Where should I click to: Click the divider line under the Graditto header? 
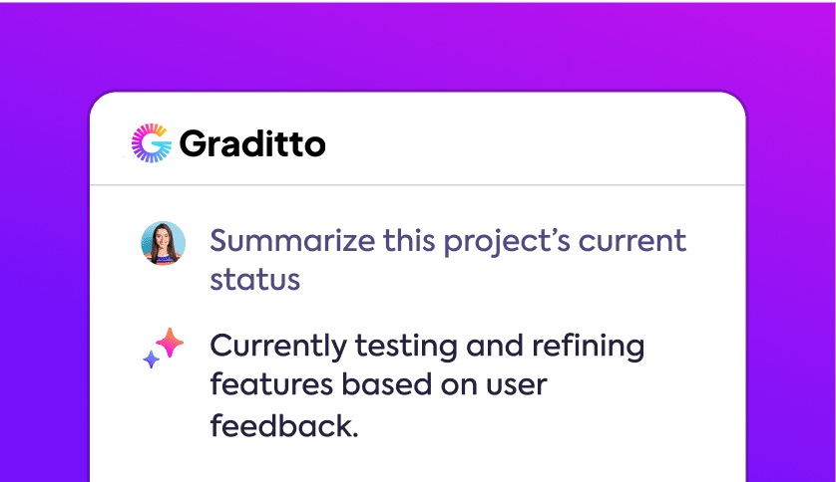pyautogui.click(x=417, y=185)
